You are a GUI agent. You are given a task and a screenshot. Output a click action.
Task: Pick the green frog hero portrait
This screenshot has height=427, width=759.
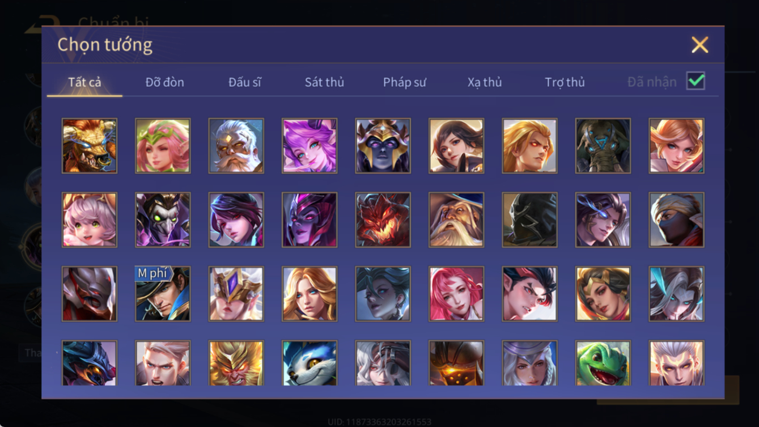[x=603, y=363]
